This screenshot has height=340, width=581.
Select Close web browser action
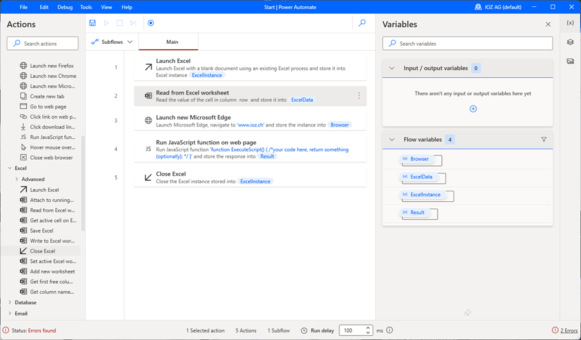click(46, 157)
